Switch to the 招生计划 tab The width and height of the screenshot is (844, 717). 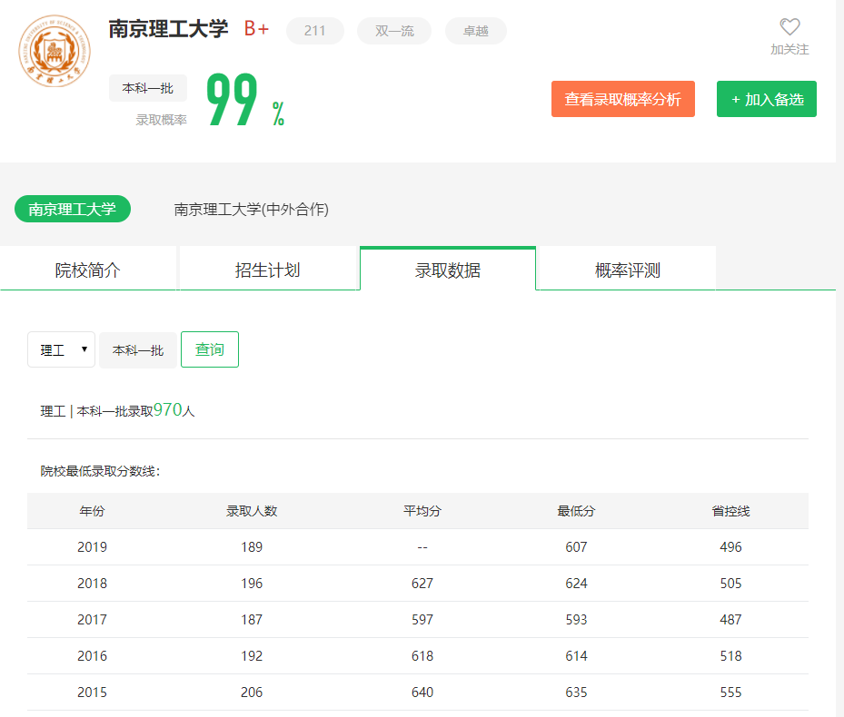(x=267, y=270)
